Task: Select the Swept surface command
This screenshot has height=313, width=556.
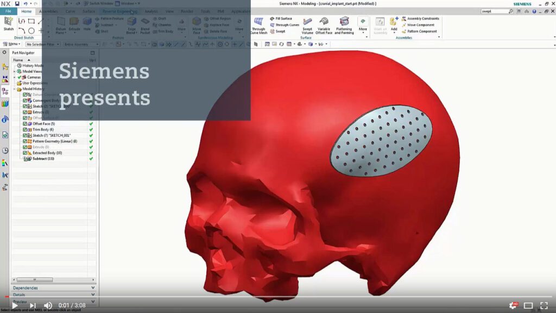Action: coord(277,31)
